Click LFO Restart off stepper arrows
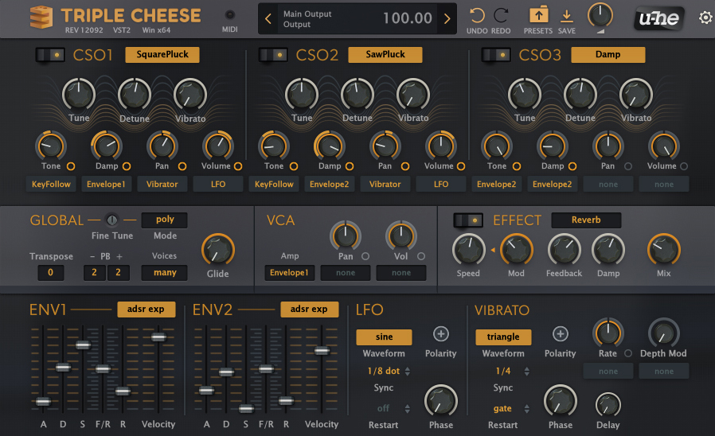715x436 pixels. (x=407, y=409)
